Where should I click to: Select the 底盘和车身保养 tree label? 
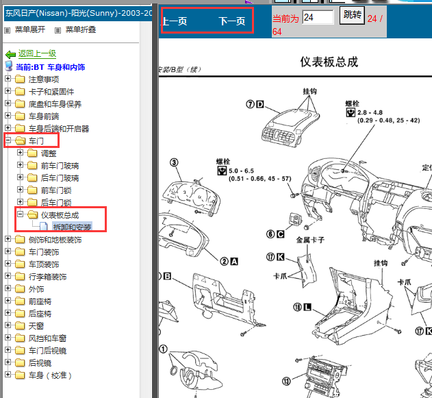pos(55,104)
